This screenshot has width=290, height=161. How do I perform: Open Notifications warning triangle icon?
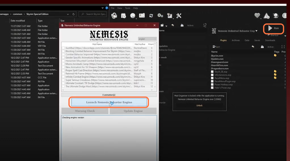click(x=266, y=16)
